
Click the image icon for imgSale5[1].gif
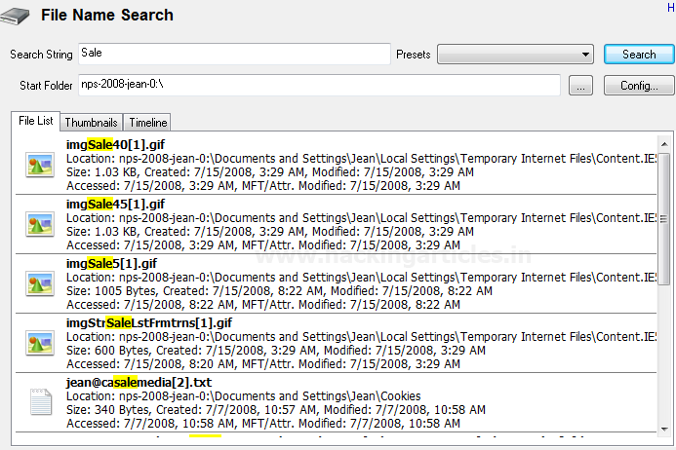[x=40, y=283]
